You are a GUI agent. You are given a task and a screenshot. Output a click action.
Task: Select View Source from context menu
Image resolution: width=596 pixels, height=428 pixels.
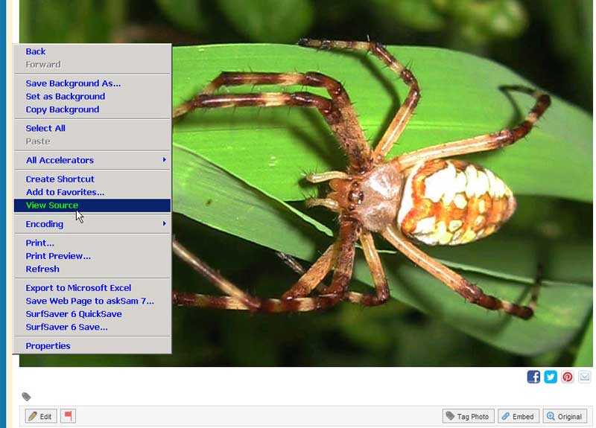(x=52, y=205)
